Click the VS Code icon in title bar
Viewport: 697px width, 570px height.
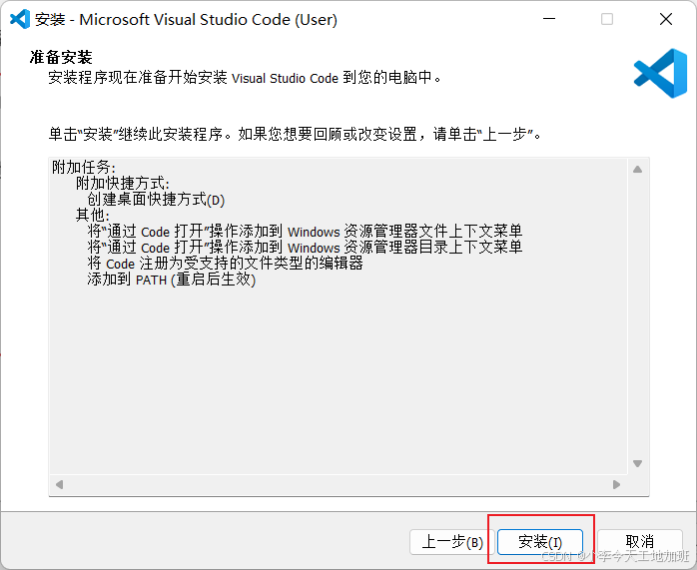click(x=20, y=19)
